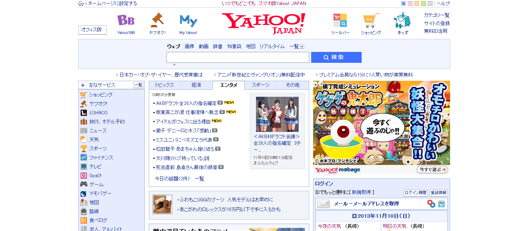Click the 新規取得 link in the login box
This screenshot has height=231, width=528.
(361, 192)
